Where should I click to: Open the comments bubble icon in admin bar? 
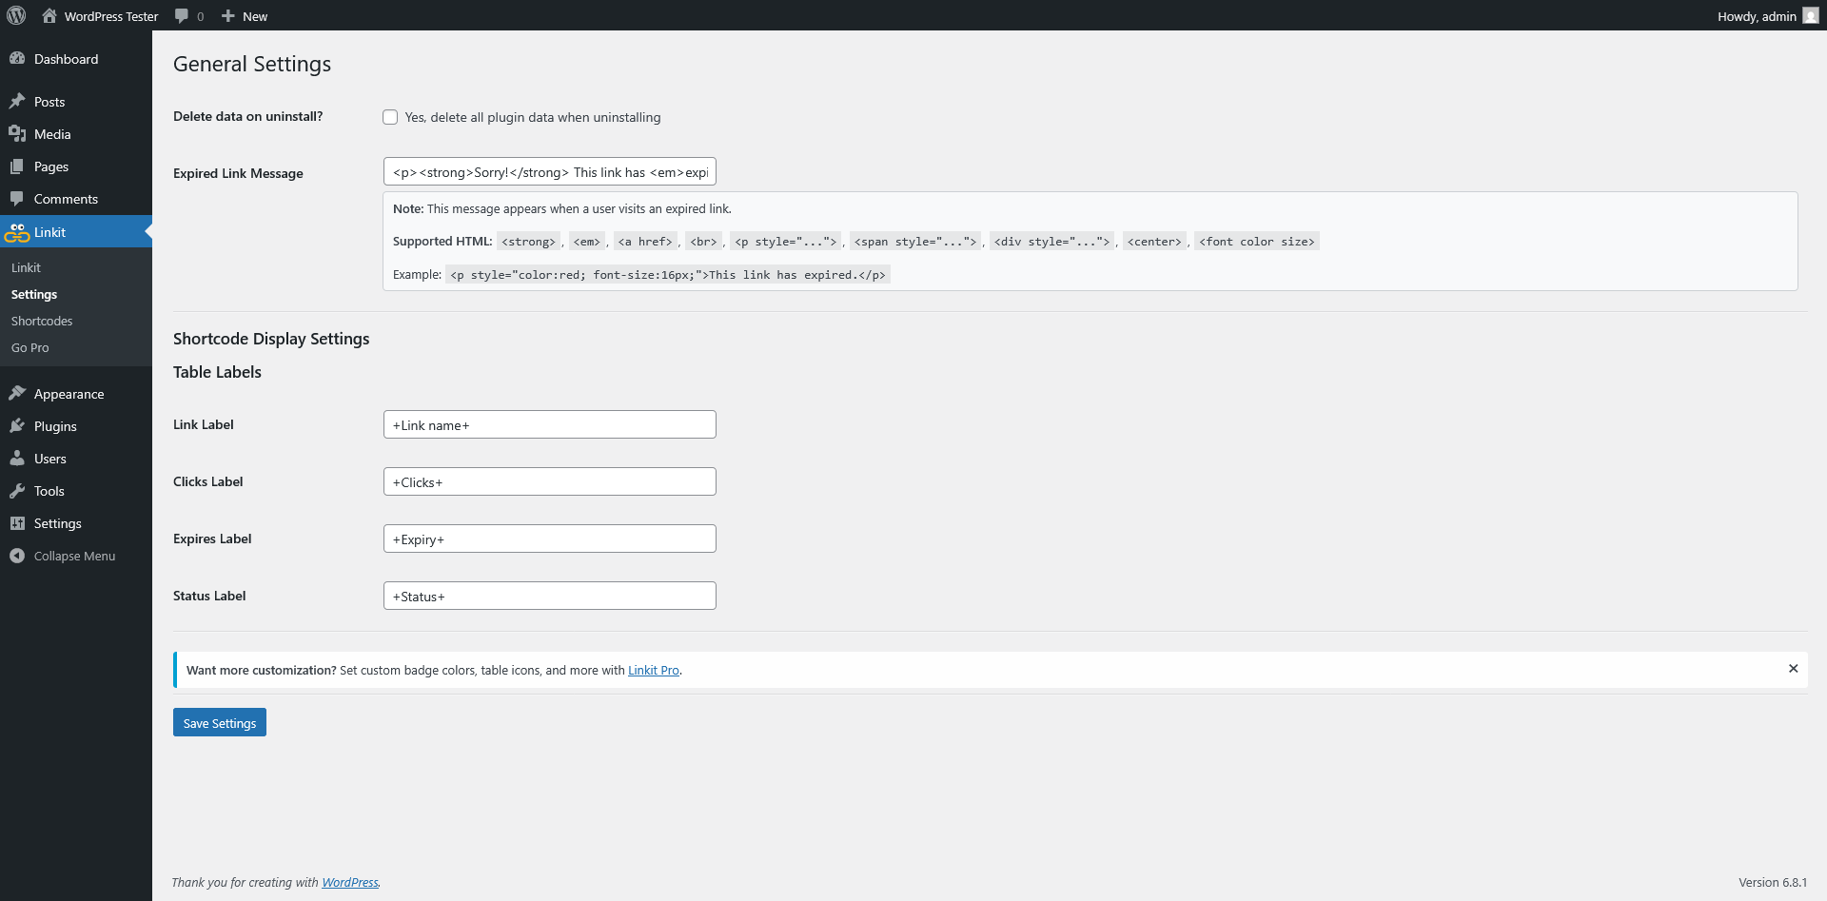pyautogui.click(x=182, y=16)
